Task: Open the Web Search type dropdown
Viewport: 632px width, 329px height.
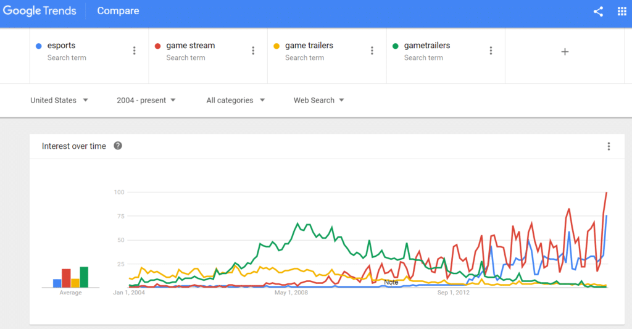Action: pos(318,100)
